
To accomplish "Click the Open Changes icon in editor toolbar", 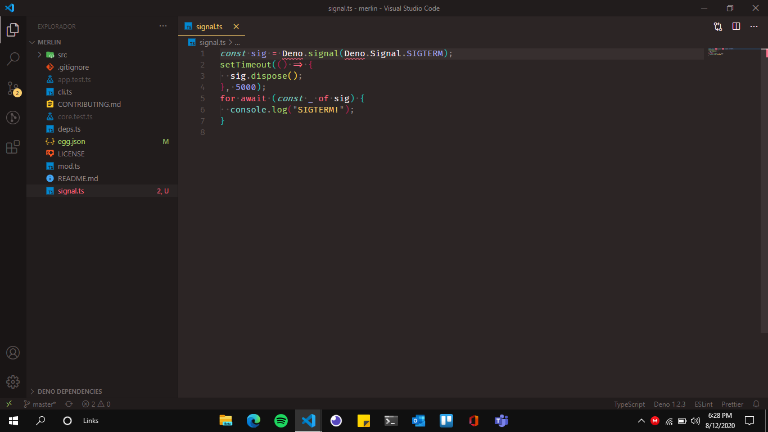I will point(718,26).
